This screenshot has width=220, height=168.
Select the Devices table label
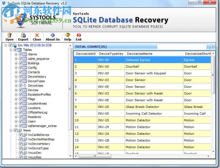click(33, 90)
